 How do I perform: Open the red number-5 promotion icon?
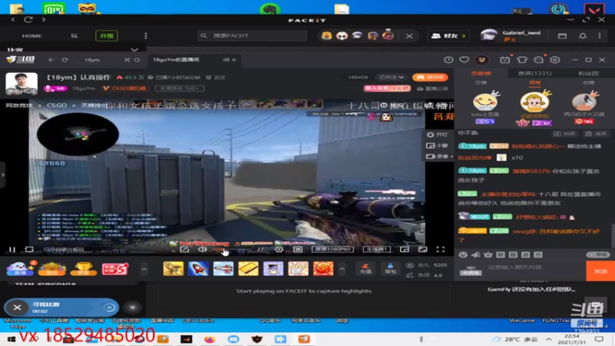coord(115,269)
